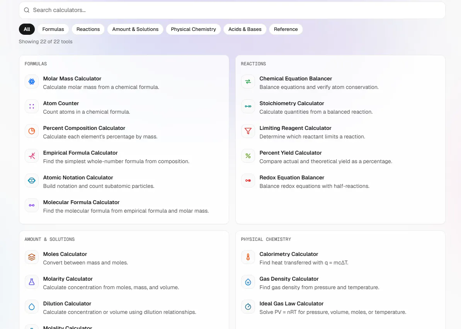The image size is (461, 329).
Task: Select the Reference filter tab
Action: coord(286,29)
